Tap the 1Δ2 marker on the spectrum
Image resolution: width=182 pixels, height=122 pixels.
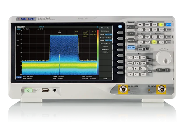pos(59,33)
